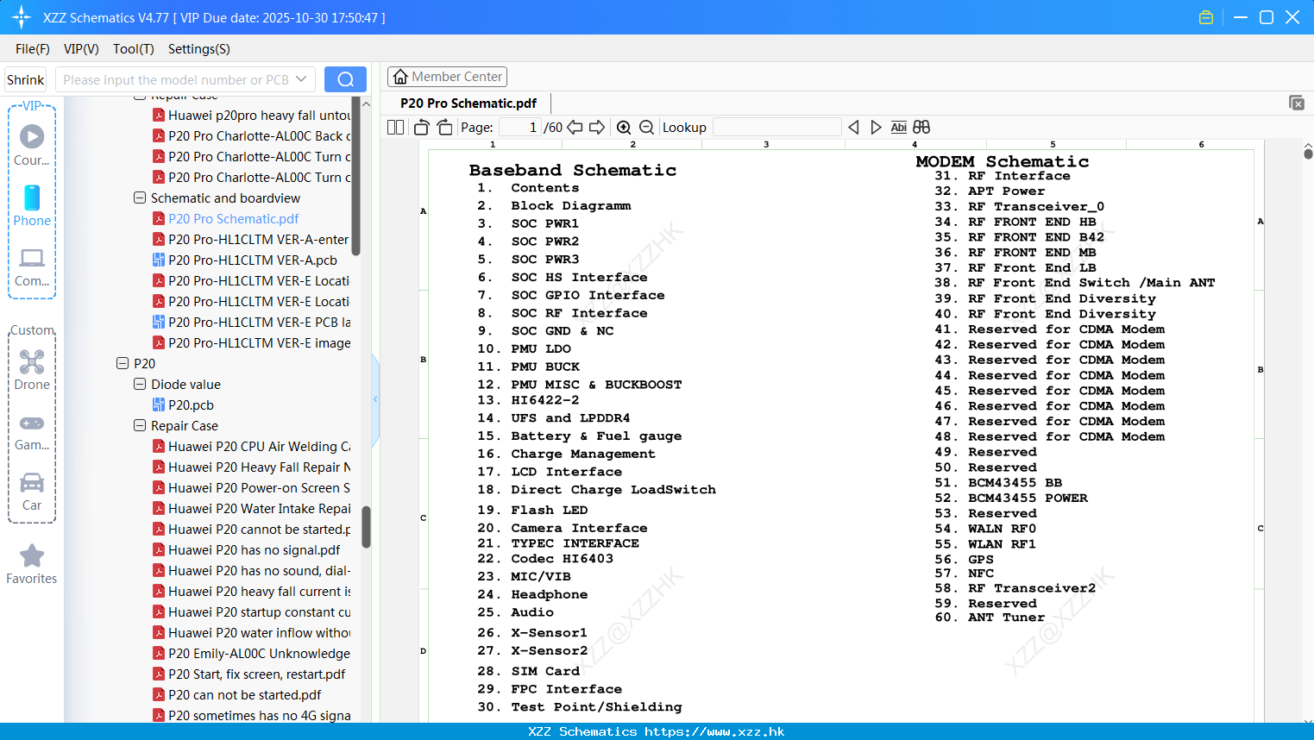Image resolution: width=1314 pixels, height=740 pixels.
Task: Collapse the Repair Case folder under P20
Action: (x=140, y=425)
